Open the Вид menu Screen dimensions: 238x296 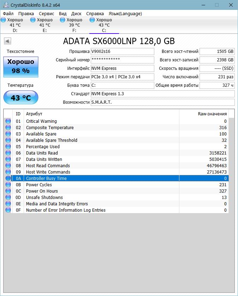tap(63, 14)
